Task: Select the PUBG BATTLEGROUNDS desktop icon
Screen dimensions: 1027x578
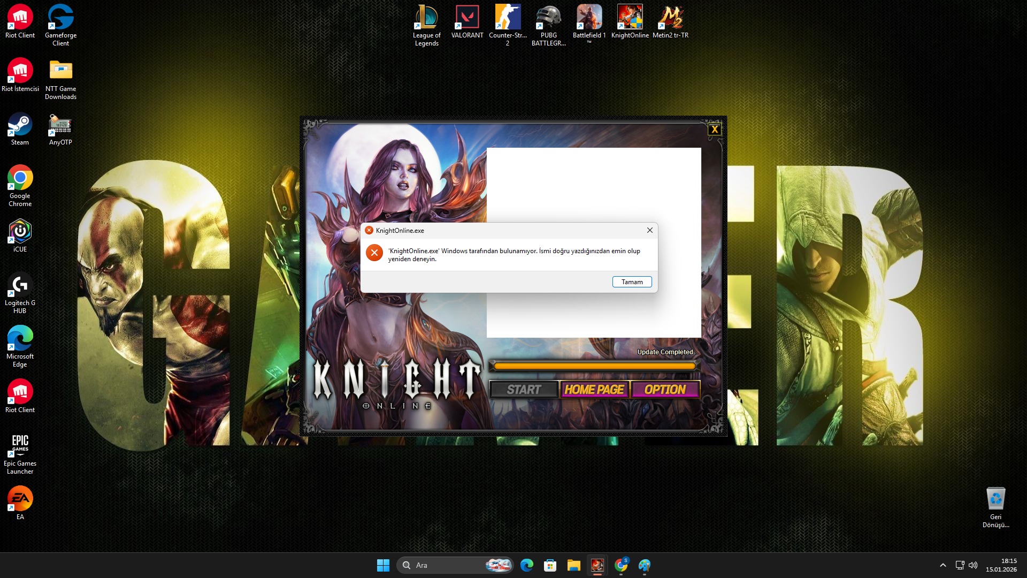Action: [x=548, y=26]
